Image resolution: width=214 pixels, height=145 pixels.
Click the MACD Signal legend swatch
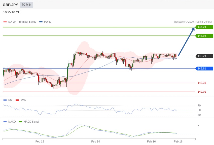[x=20, y=122]
